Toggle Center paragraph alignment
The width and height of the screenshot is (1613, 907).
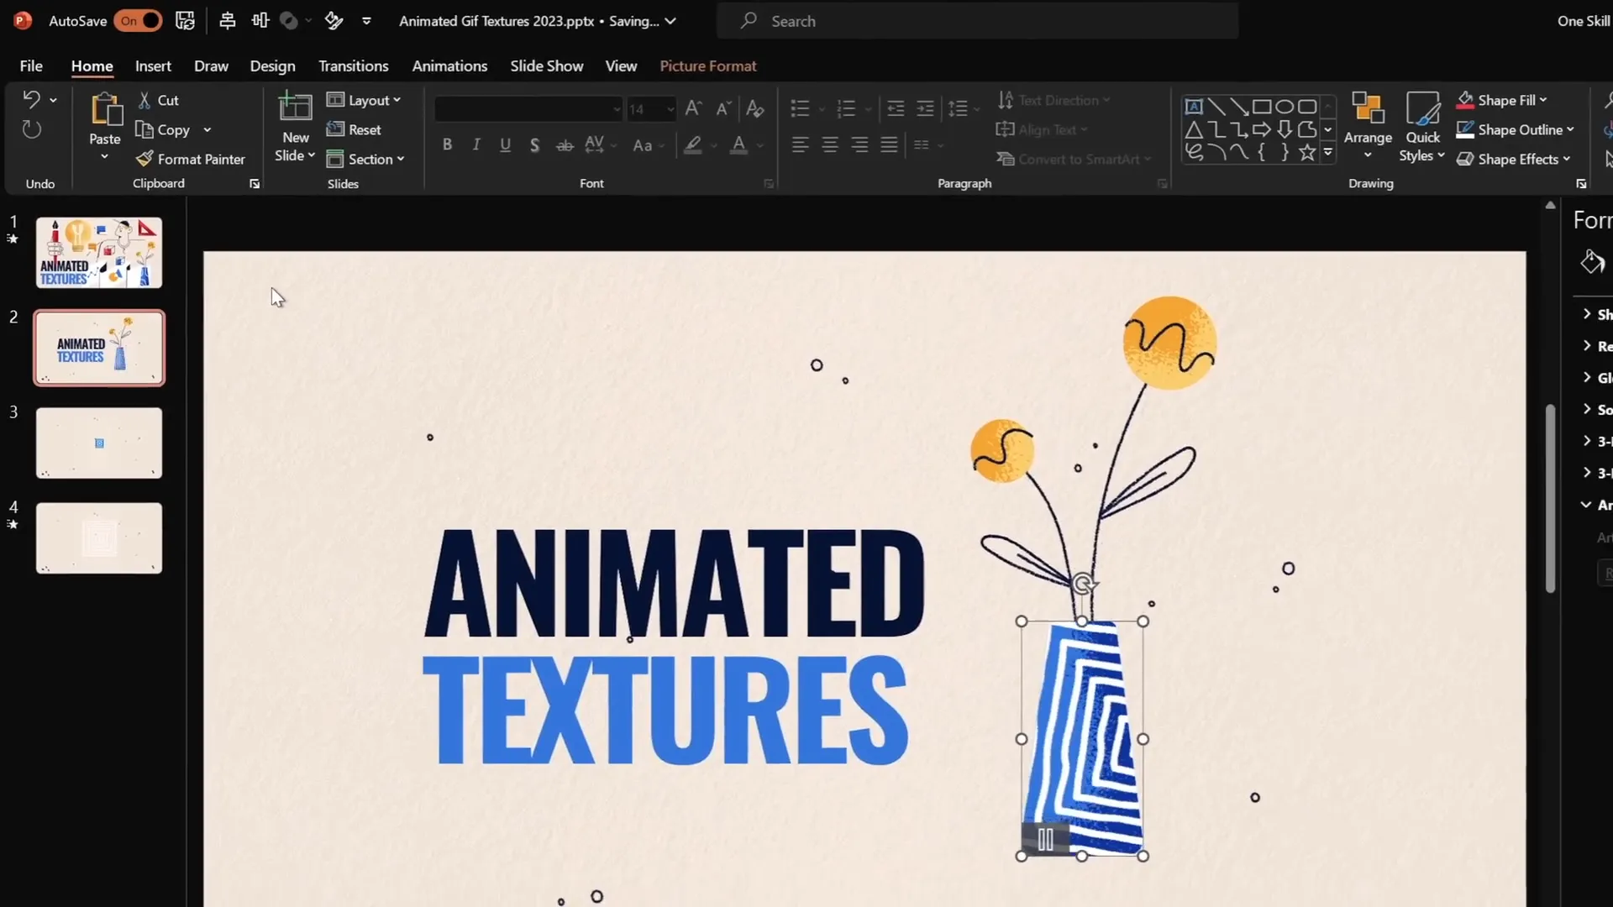pos(829,144)
